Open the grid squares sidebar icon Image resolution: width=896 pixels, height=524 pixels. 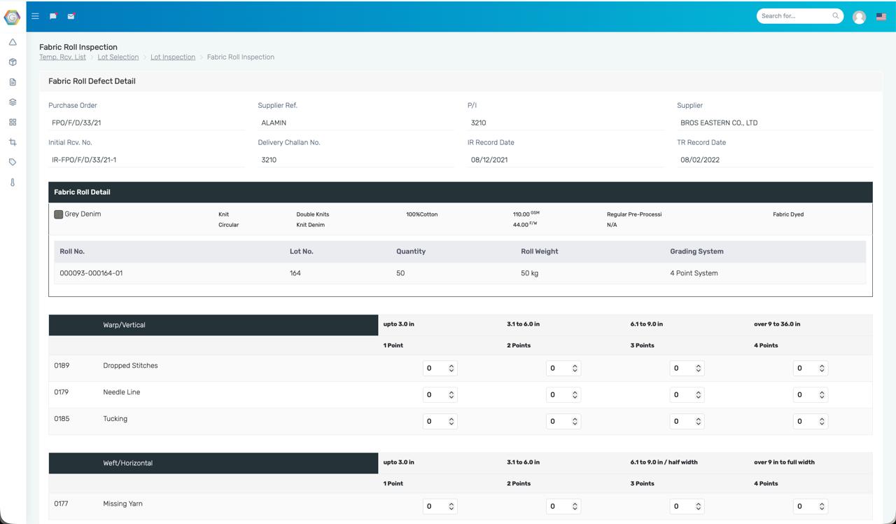point(13,122)
